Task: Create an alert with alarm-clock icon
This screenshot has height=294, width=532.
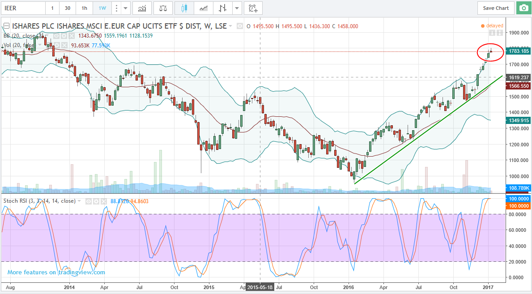Action: (x=253, y=8)
